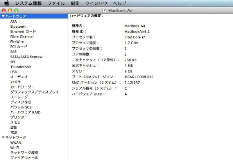
Task: Click the シリアル番号 (システム) label
Action: pos(94,88)
